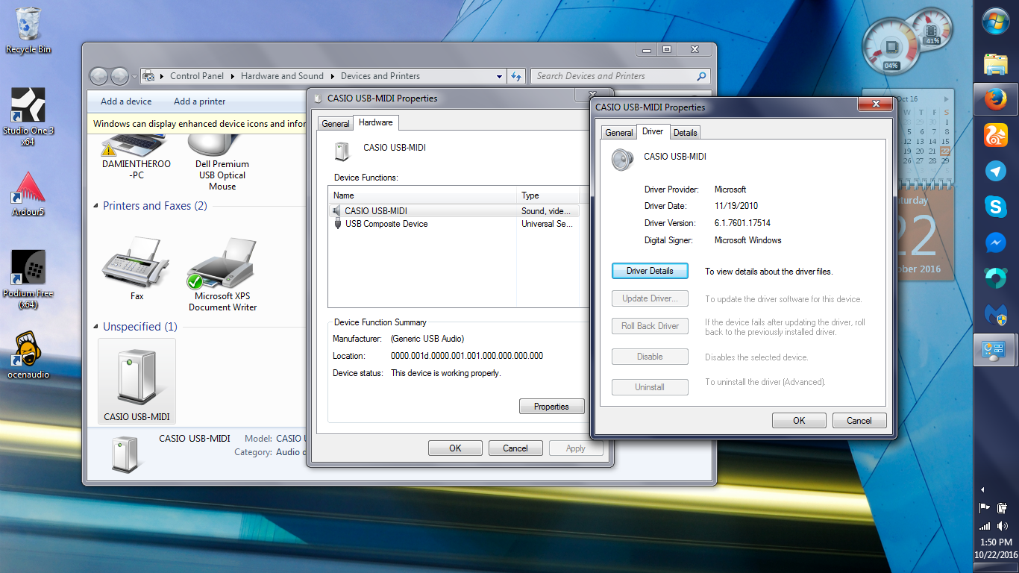The image size is (1019, 573).
Task: Select the Fax printer icon
Action: click(137, 269)
